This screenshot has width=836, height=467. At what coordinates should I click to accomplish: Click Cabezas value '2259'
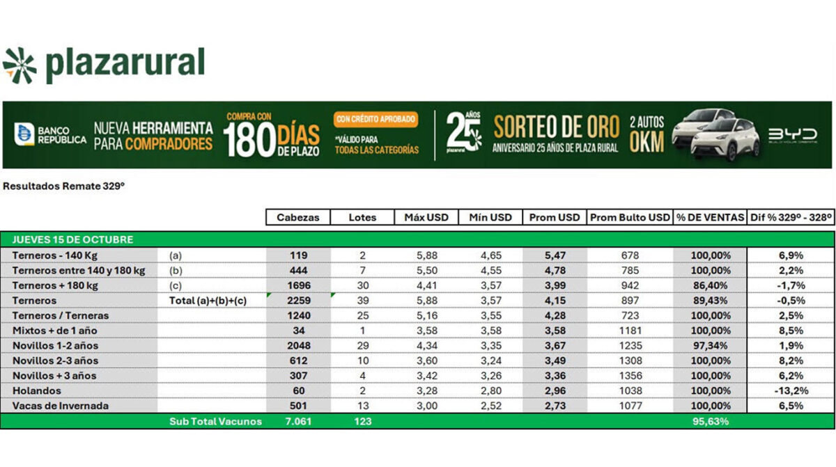pos(298,301)
